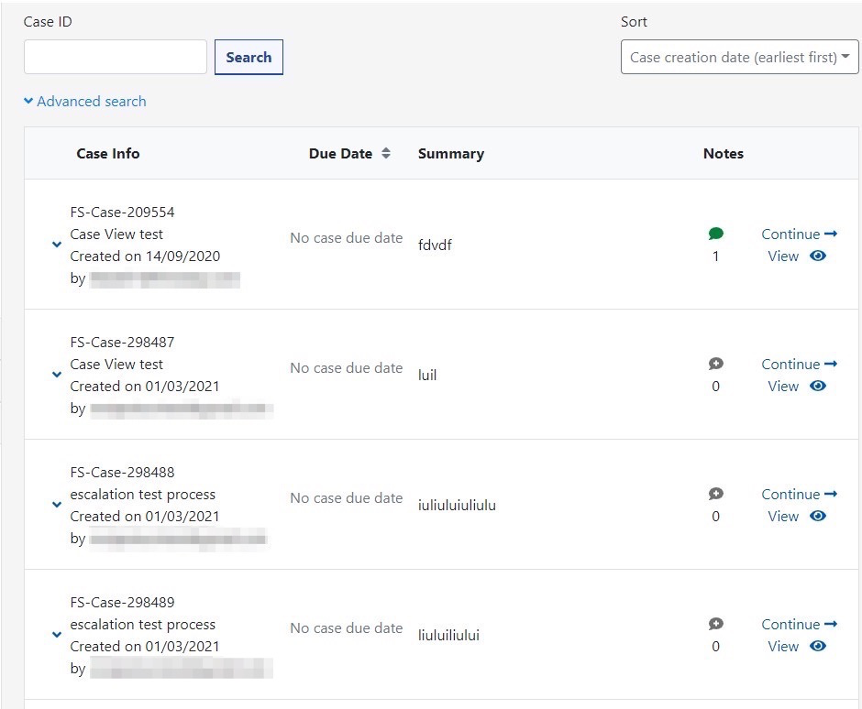The width and height of the screenshot is (862, 709).
Task: Click Continue link for FS-Case-298487
Action: click(790, 365)
